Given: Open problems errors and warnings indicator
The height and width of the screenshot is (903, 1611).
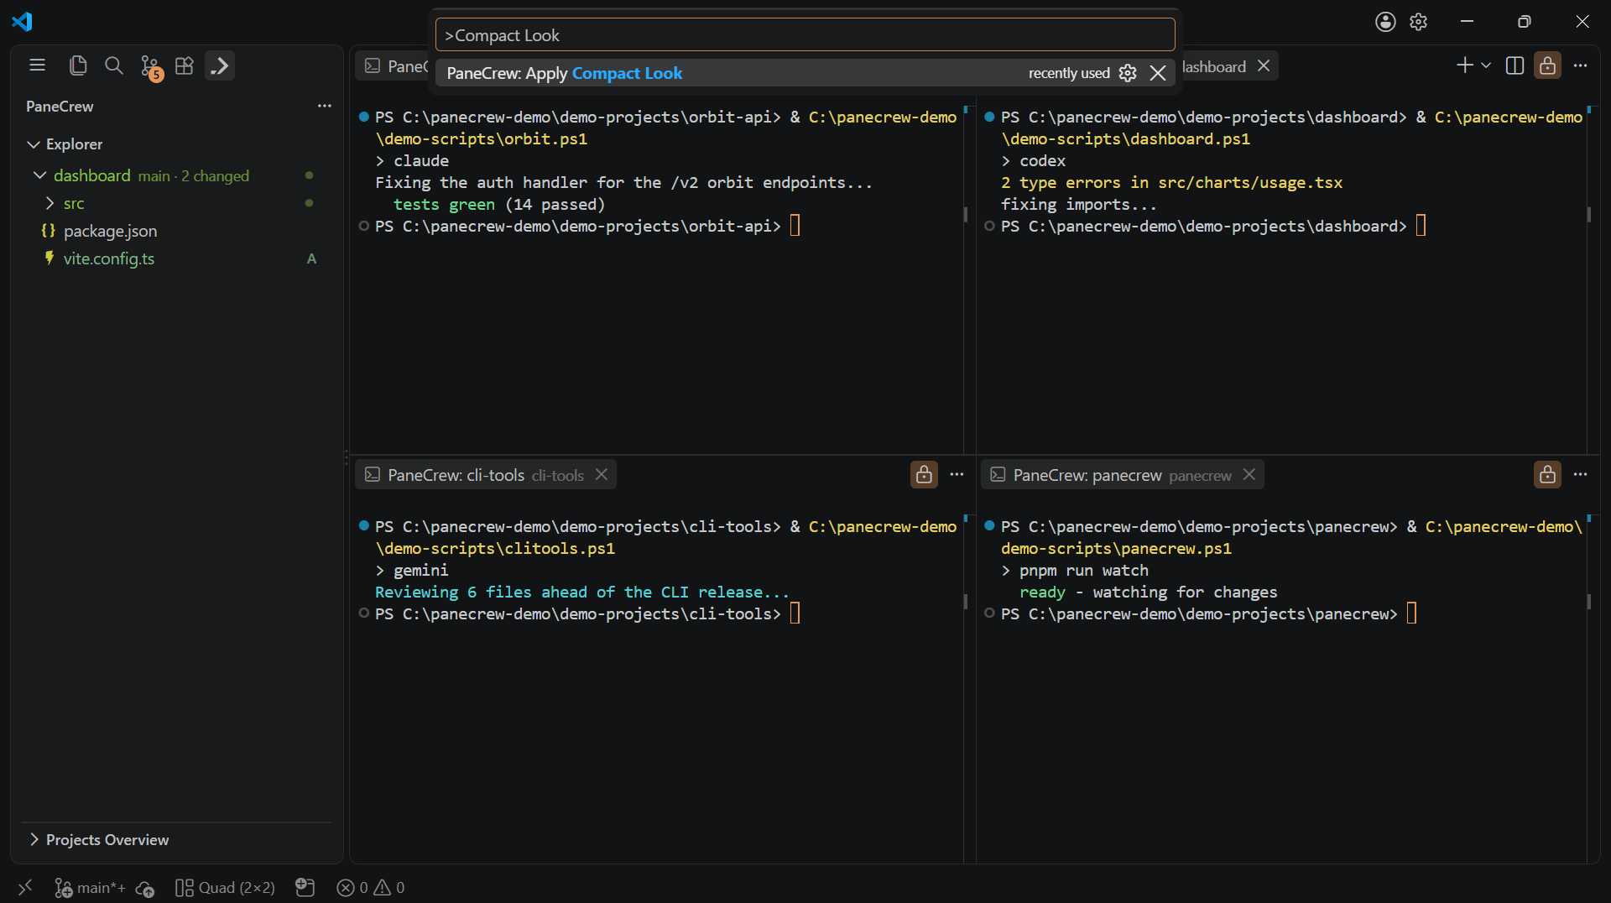Looking at the screenshot, I should 370,888.
